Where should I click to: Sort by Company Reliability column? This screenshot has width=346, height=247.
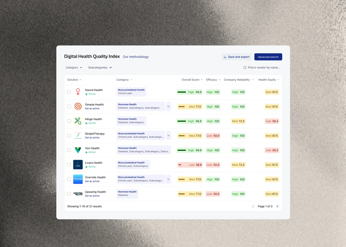click(x=239, y=80)
